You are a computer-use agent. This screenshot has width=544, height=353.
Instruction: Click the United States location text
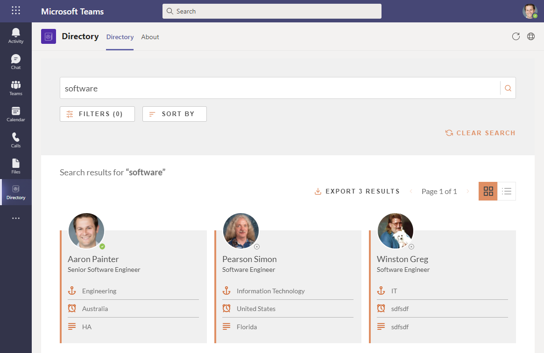point(256,309)
